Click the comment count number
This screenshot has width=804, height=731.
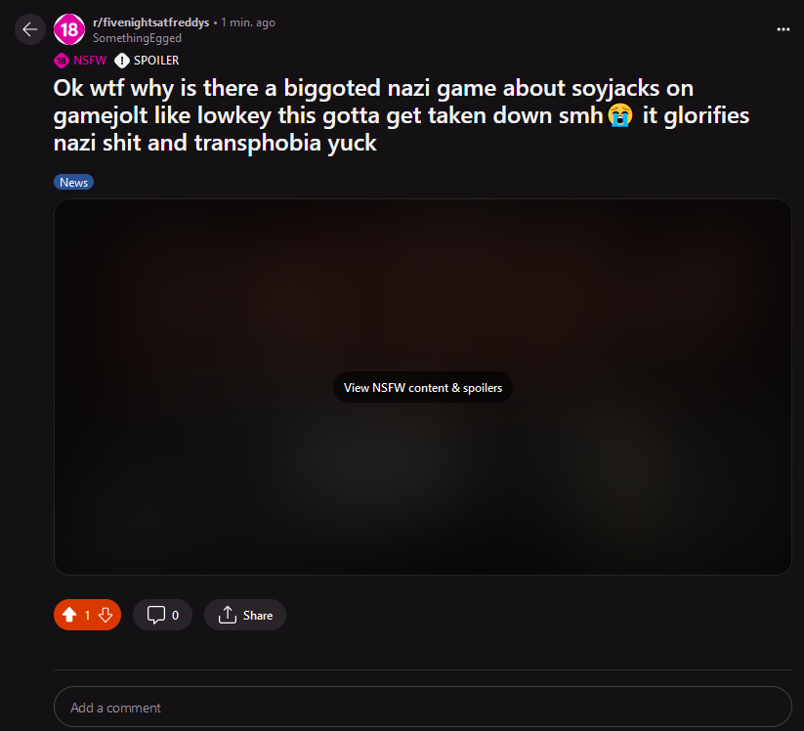[175, 615]
